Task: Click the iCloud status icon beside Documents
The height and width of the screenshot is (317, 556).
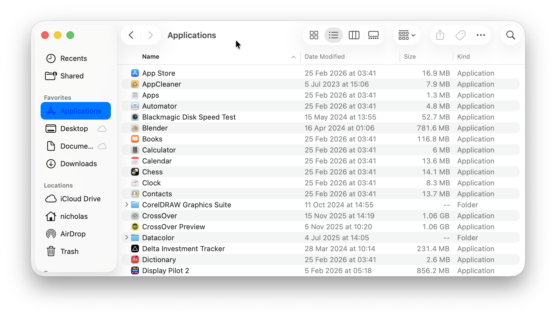Action: (102, 146)
